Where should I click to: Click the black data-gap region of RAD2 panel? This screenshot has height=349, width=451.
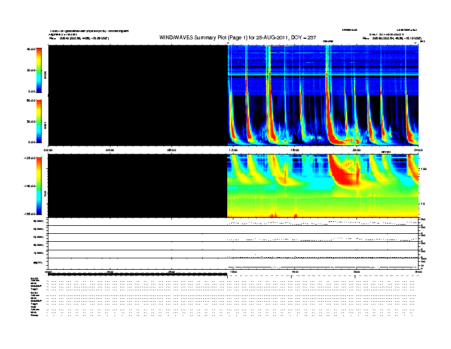(138, 70)
